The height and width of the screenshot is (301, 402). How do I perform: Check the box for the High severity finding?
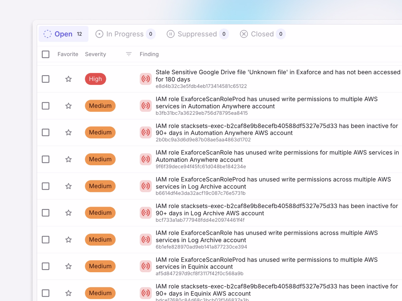click(x=46, y=79)
